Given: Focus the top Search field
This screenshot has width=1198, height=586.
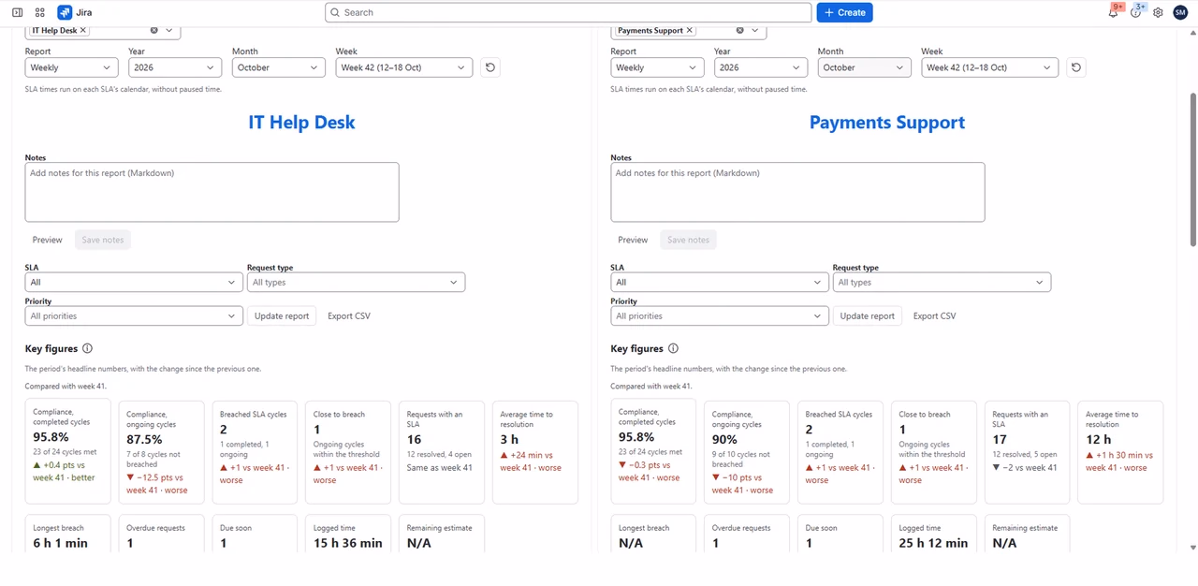Looking at the screenshot, I should pyautogui.click(x=568, y=12).
